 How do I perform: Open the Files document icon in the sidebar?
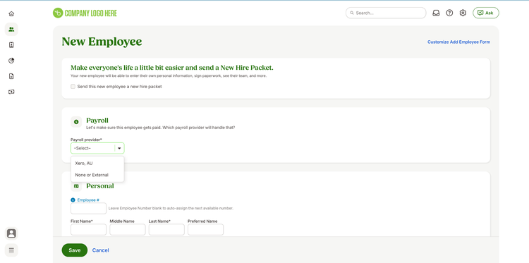11,76
